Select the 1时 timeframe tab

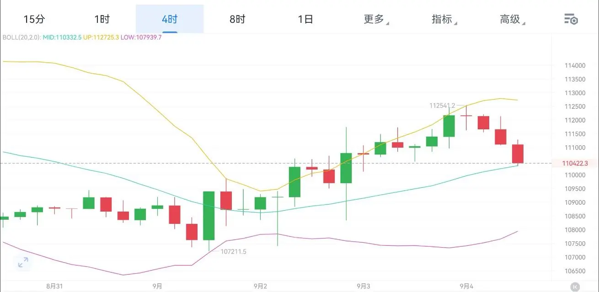(102, 19)
